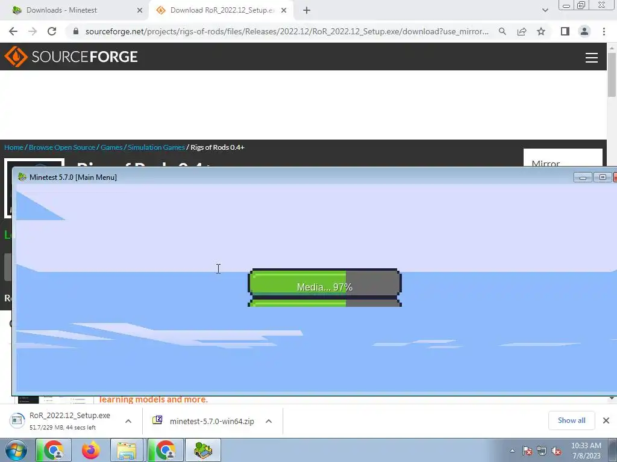Viewport: 617px width, 462px height.
Task: Click the Rigs of Rods 0.4+ breadcrumb text
Action: click(x=218, y=147)
